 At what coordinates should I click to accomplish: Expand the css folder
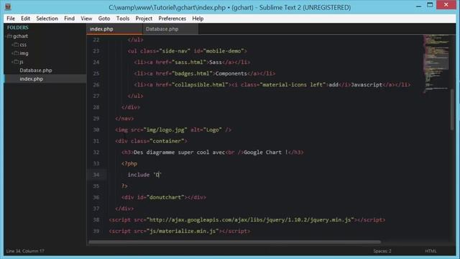point(12,45)
